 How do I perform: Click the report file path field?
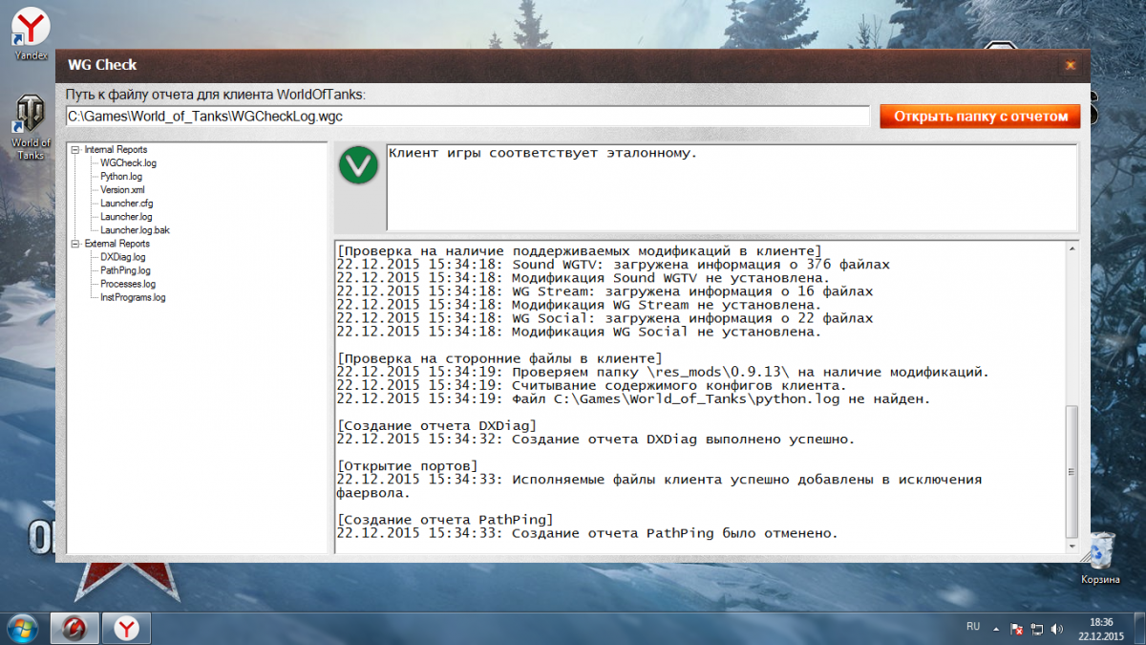coord(467,116)
